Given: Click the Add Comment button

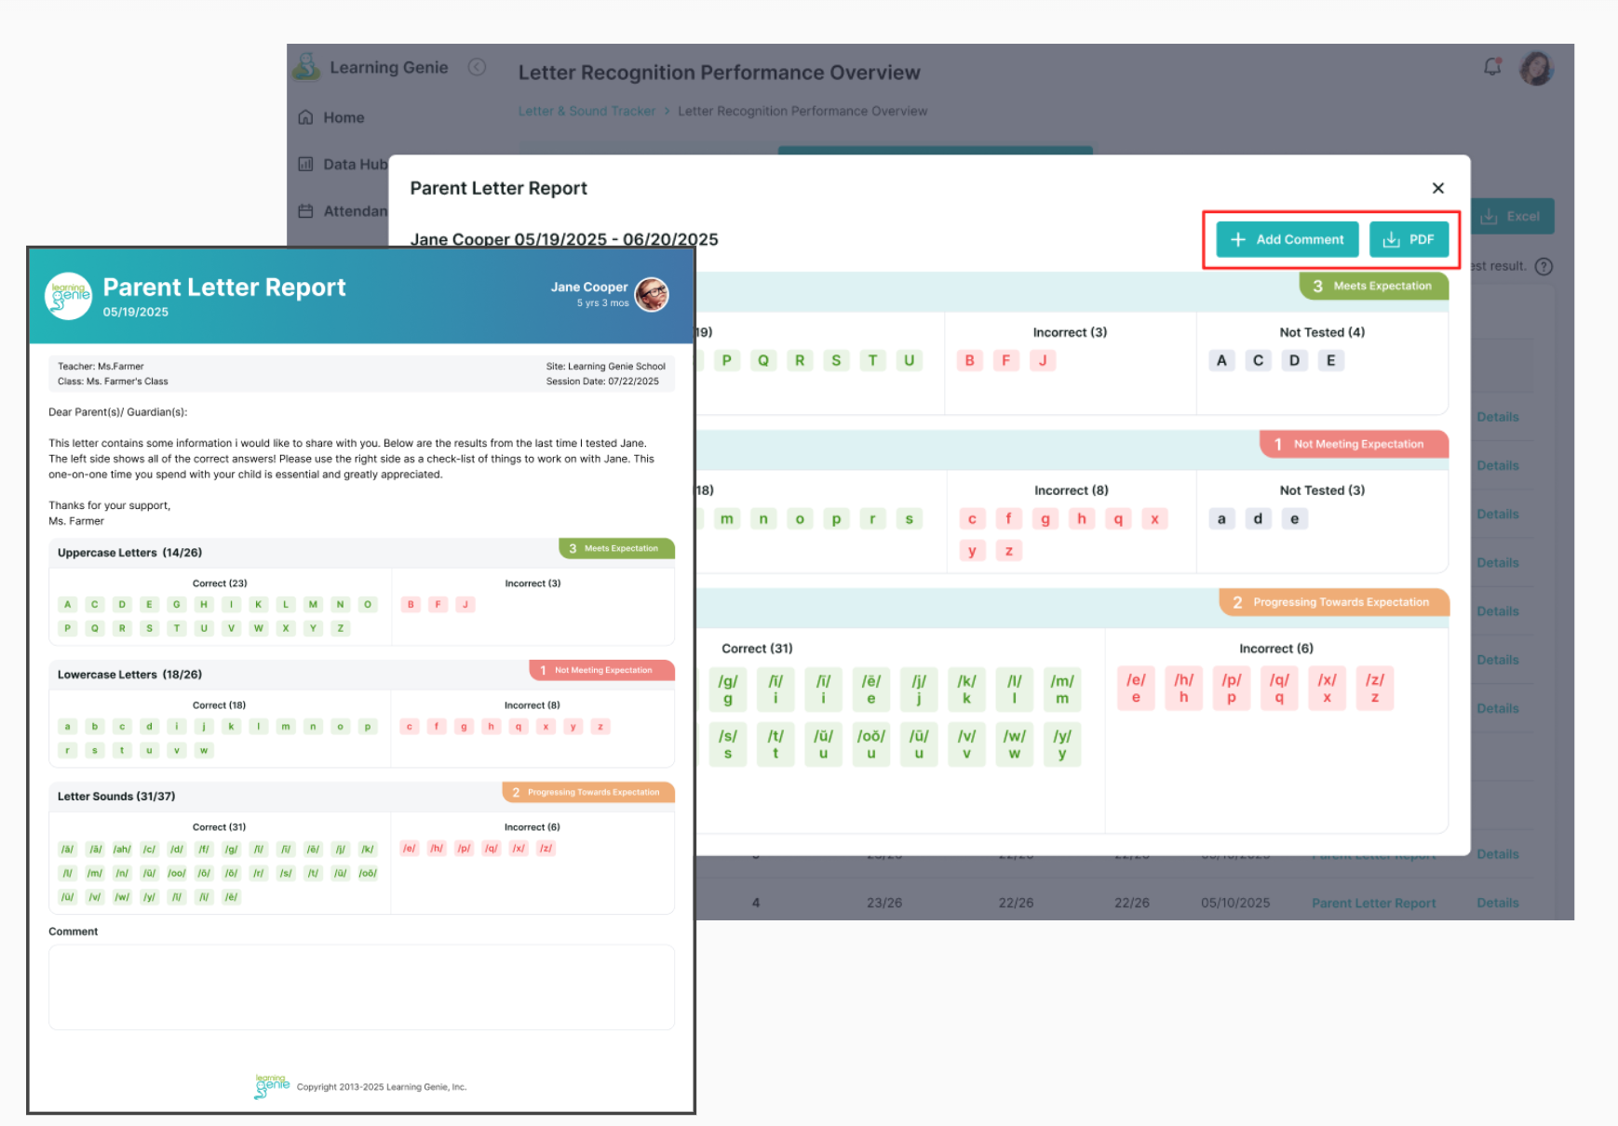Looking at the screenshot, I should click(1288, 239).
